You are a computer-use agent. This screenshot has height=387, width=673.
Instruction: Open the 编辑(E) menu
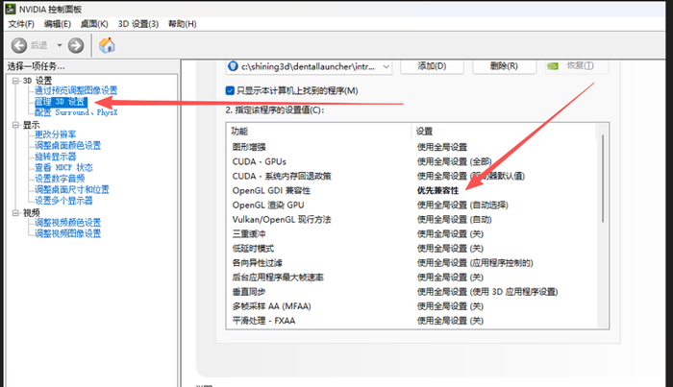point(58,24)
